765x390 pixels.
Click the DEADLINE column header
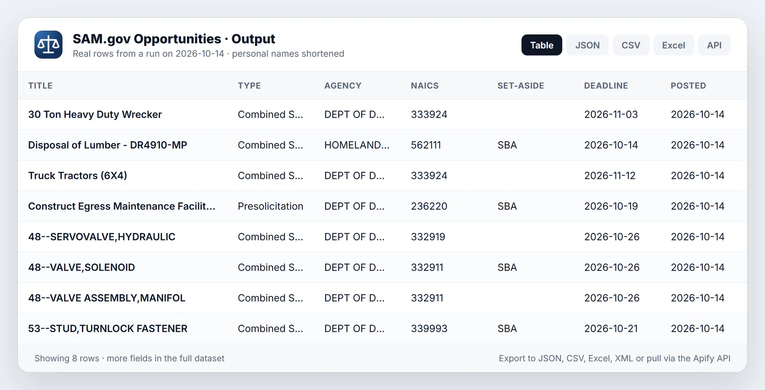pyautogui.click(x=606, y=85)
